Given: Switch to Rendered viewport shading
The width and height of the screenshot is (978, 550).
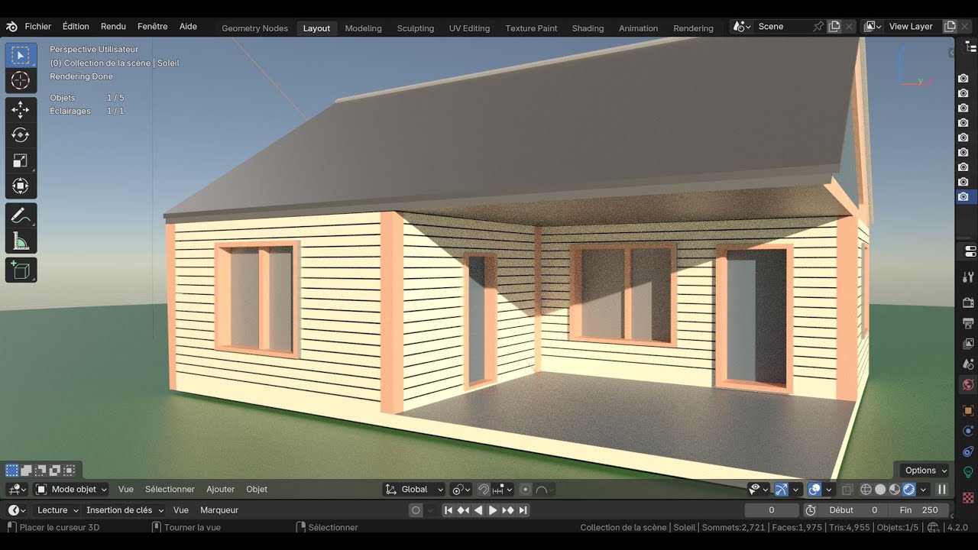Looking at the screenshot, I should [909, 490].
